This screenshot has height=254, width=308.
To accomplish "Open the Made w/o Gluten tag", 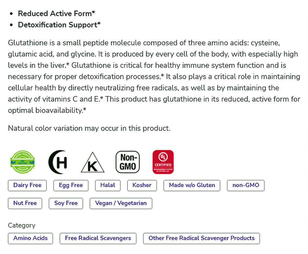I will [x=192, y=185].
